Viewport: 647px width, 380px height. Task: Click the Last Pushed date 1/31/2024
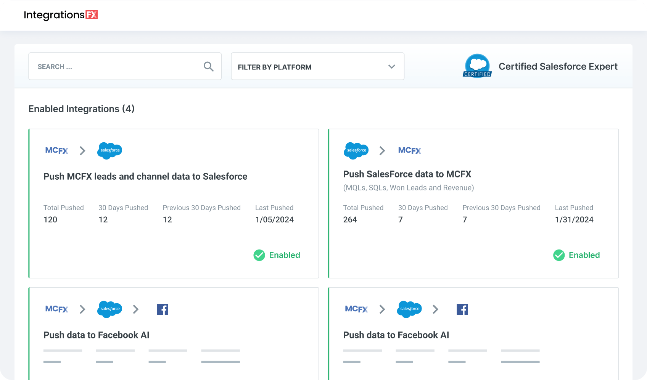pos(574,219)
